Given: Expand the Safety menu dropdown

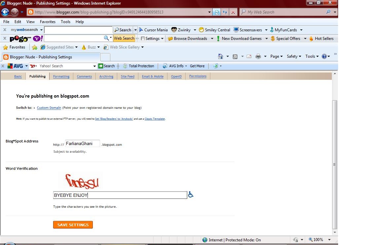Looking at the screenshot, I should 294,56.
